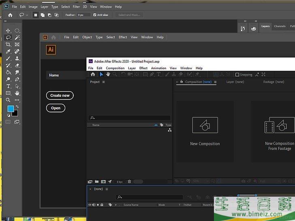The width and height of the screenshot is (295, 221).
Task: Select the After Effects Selection arrow tool
Action: (x=101, y=74)
